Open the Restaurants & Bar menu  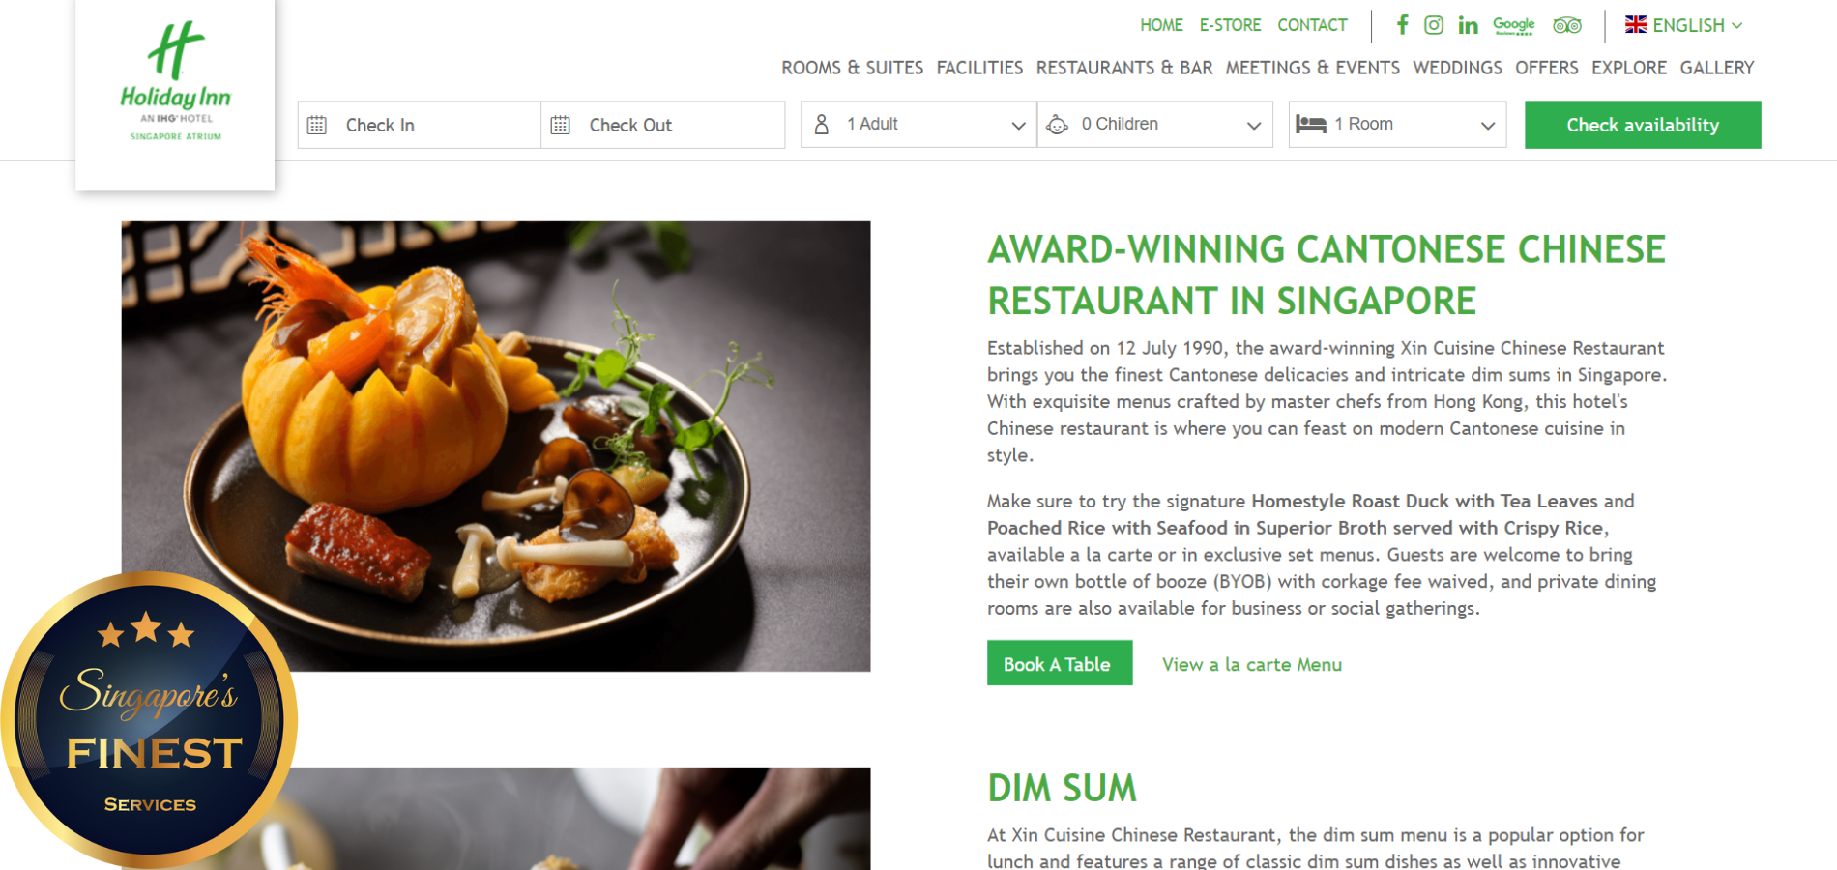[x=1124, y=68]
